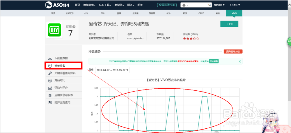This screenshot has width=291, height=133.
Task: Click the 评论数 (1981) label
Action: (190, 34)
